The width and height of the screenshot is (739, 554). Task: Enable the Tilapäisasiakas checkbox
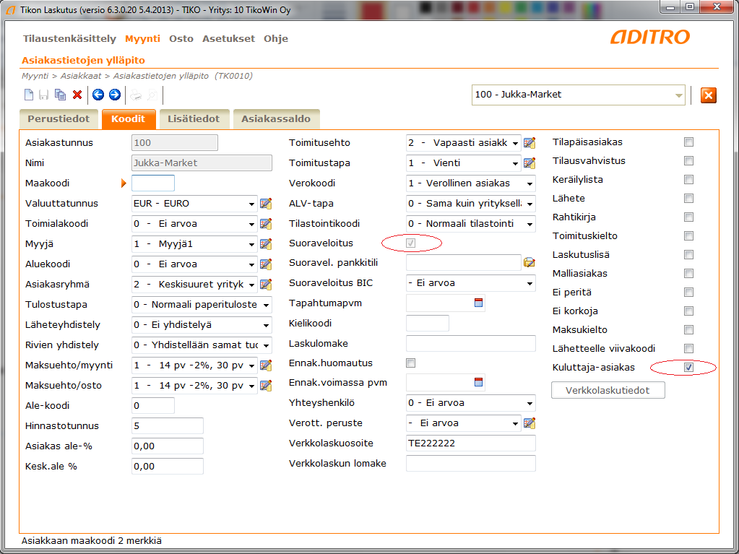pos(688,142)
